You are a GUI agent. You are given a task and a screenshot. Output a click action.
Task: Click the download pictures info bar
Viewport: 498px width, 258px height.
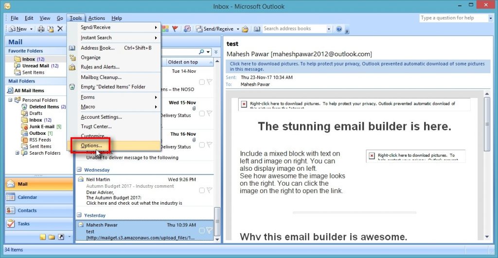358,66
